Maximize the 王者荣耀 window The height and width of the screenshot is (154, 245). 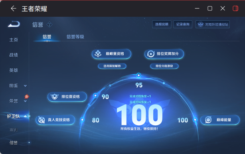click(x=210, y=8)
